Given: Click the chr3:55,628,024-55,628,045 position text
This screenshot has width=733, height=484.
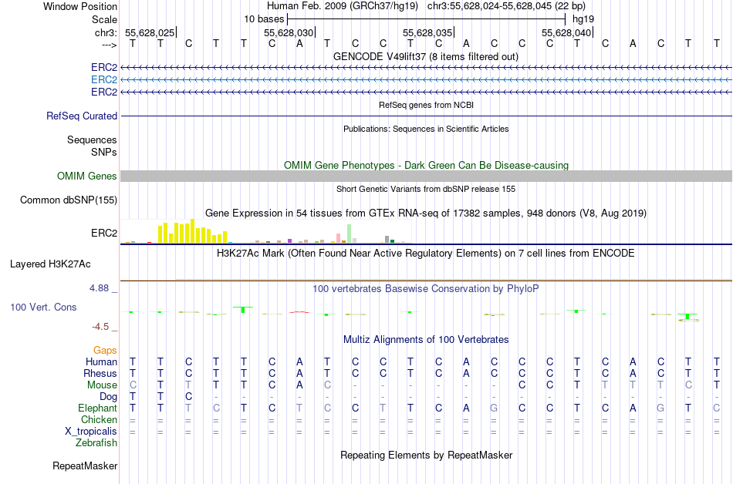Looking at the screenshot, I should click(506, 6).
